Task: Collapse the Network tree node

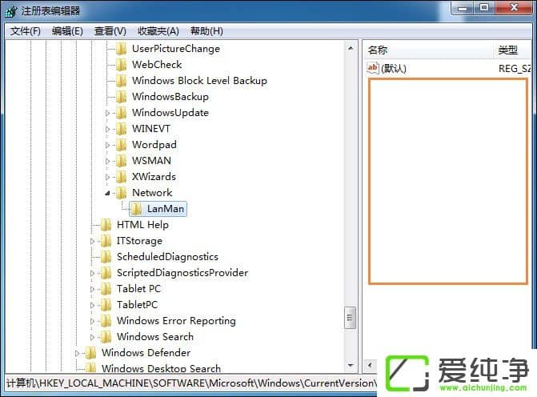Action: click(x=108, y=193)
